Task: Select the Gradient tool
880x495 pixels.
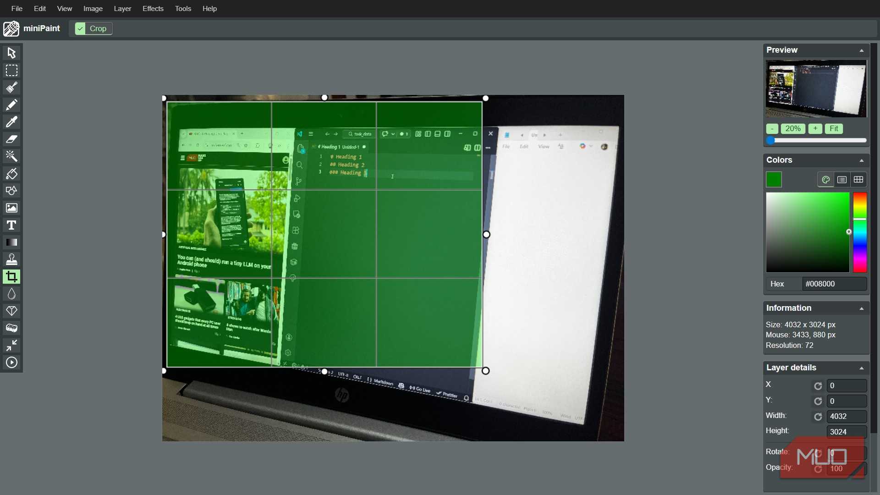Action: 11,242
